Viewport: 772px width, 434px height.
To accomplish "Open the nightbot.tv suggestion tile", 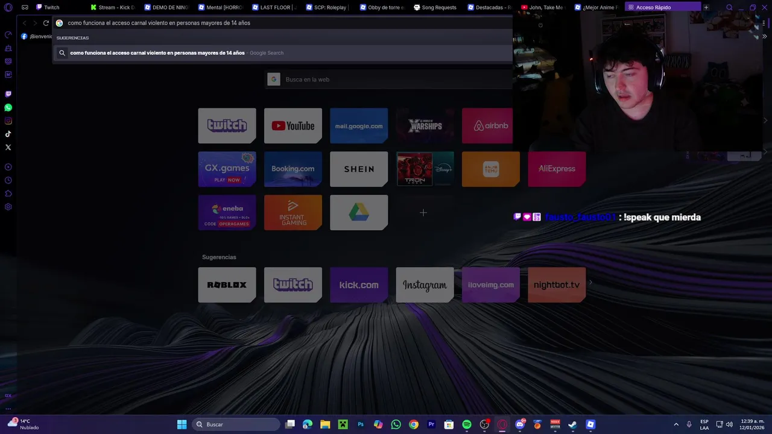I will (557, 285).
